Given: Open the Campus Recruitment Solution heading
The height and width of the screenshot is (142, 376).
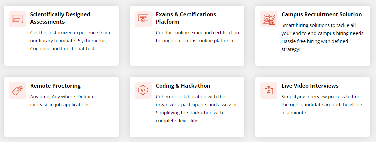Looking at the screenshot, I should tap(322, 14).
